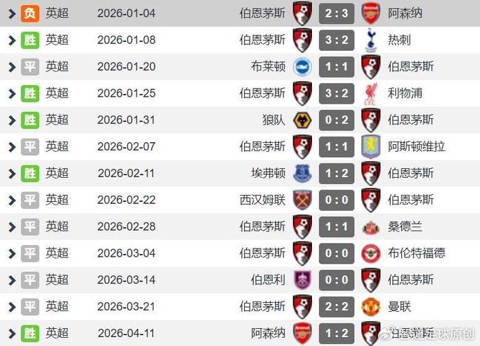The width and height of the screenshot is (480, 346).
Task: Click the West Ham crest next to 西汉姆联
Action: (x=302, y=200)
